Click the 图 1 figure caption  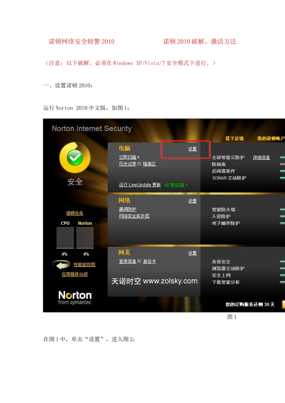pos(232,317)
